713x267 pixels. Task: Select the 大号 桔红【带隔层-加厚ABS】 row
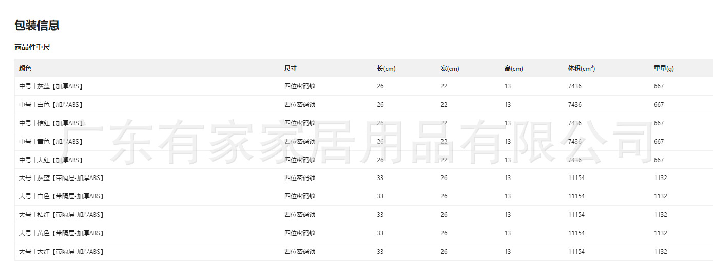tap(363, 215)
